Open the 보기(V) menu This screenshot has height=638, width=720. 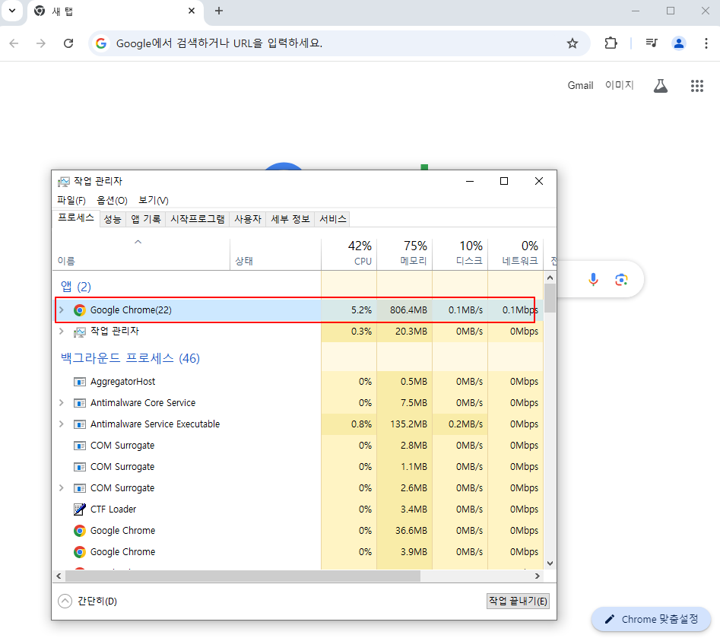(154, 200)
